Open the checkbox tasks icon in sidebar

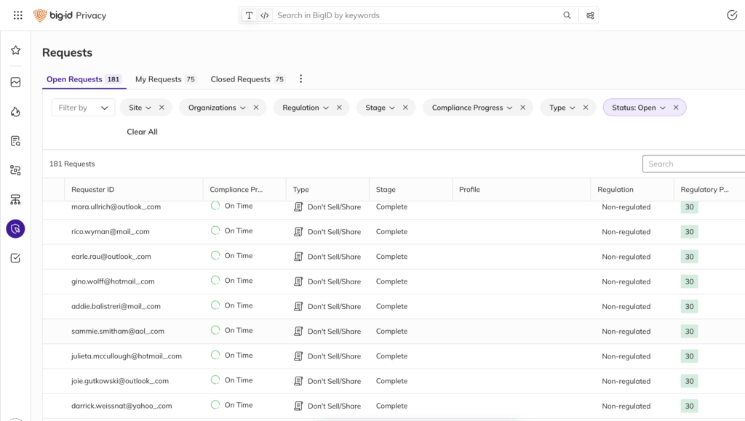click(x=15, y=258)
